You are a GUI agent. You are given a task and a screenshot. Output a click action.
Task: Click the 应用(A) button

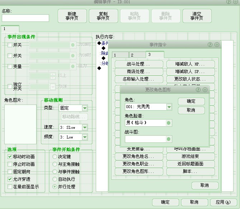click(x=223, y=202)
